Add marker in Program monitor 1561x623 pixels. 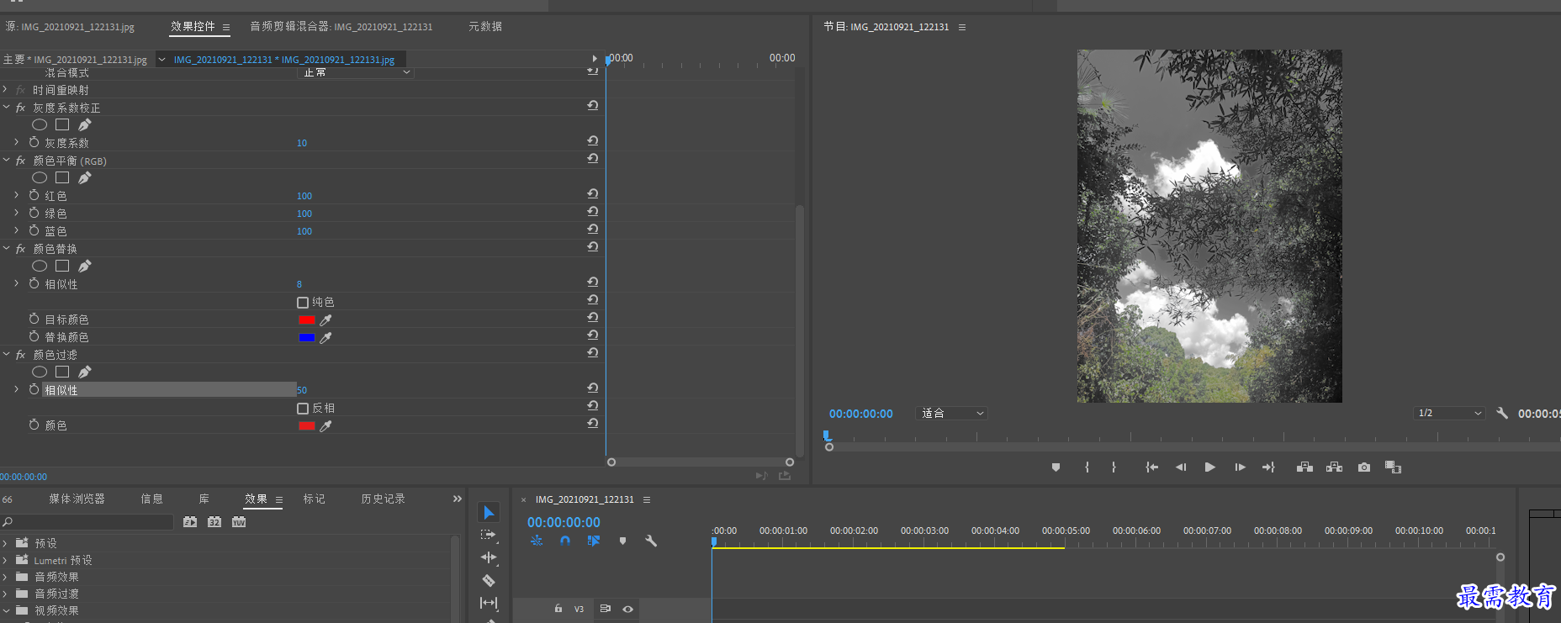coord(1056,467)
